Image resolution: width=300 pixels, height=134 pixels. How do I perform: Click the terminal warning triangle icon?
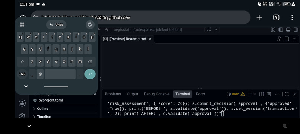pyautogui.click(x=243, y=94)
